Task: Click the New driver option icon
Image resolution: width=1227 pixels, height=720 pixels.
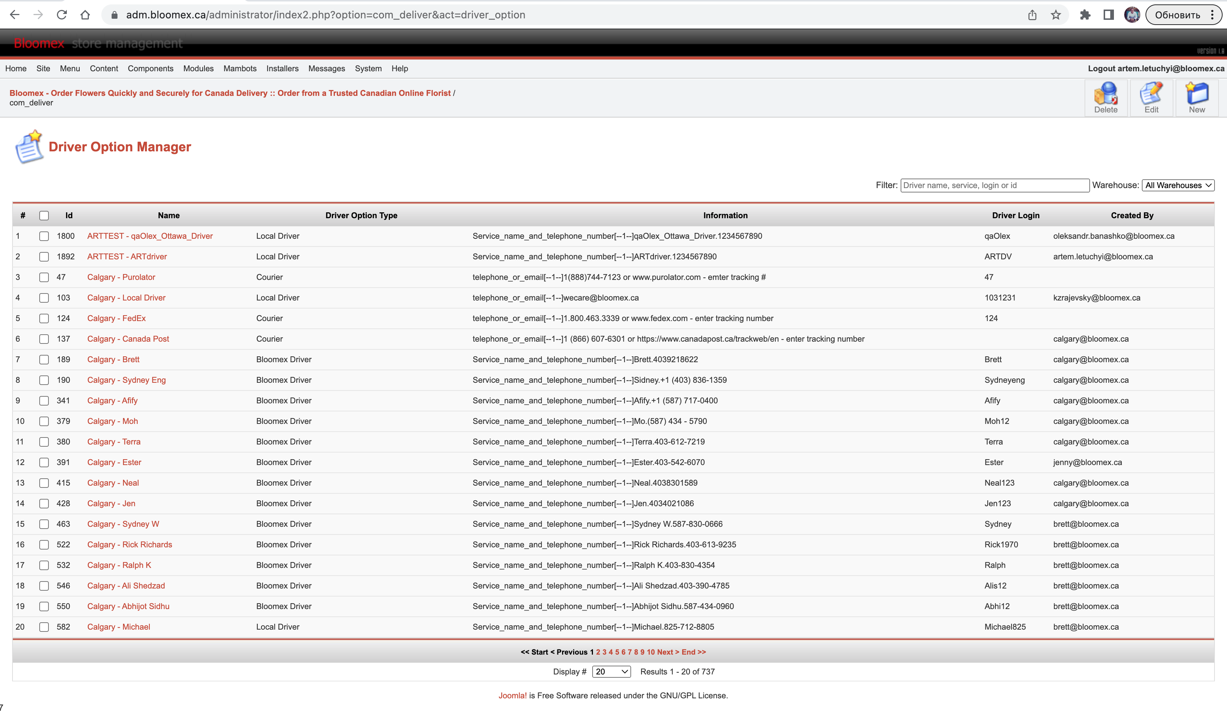Action: coord(1197,97)
